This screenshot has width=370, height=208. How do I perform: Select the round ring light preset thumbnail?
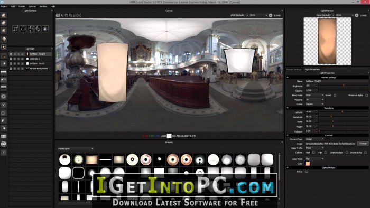click(132, 159)
